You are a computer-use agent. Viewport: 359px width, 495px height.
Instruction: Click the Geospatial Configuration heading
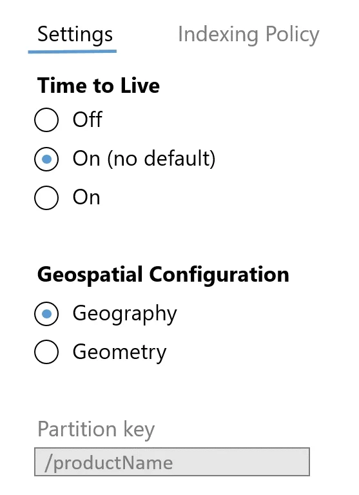(x=163, y=275)
